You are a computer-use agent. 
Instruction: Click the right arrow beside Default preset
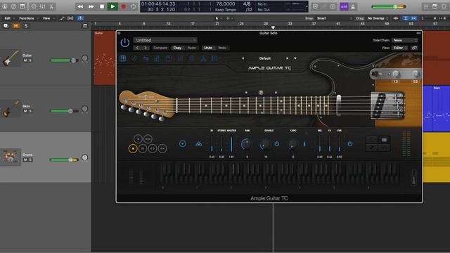point(287,58)
